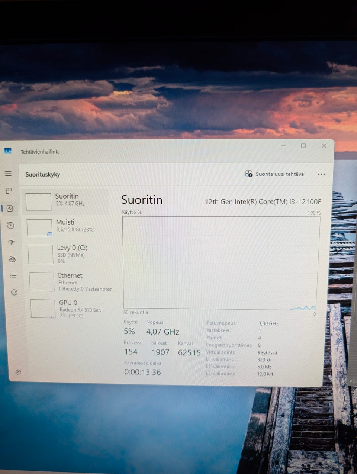357x474 pixels.
Task: Click the Suoritin mini graph thumbnail
Action: (38, 201)
